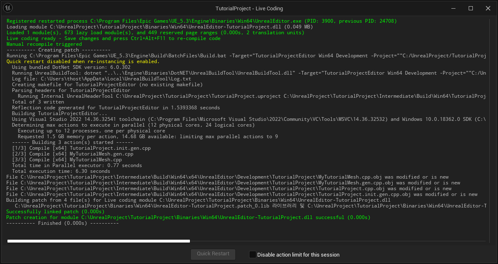Click the 'Requested 1.5 GB memory per action' line

148,137
